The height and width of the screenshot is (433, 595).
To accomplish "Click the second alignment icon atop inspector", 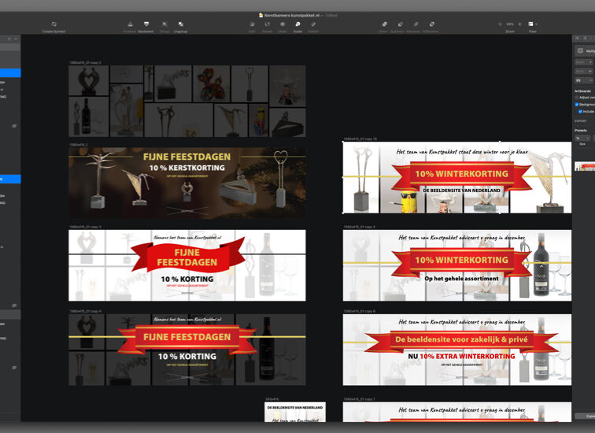I will [x=585, y=38].
